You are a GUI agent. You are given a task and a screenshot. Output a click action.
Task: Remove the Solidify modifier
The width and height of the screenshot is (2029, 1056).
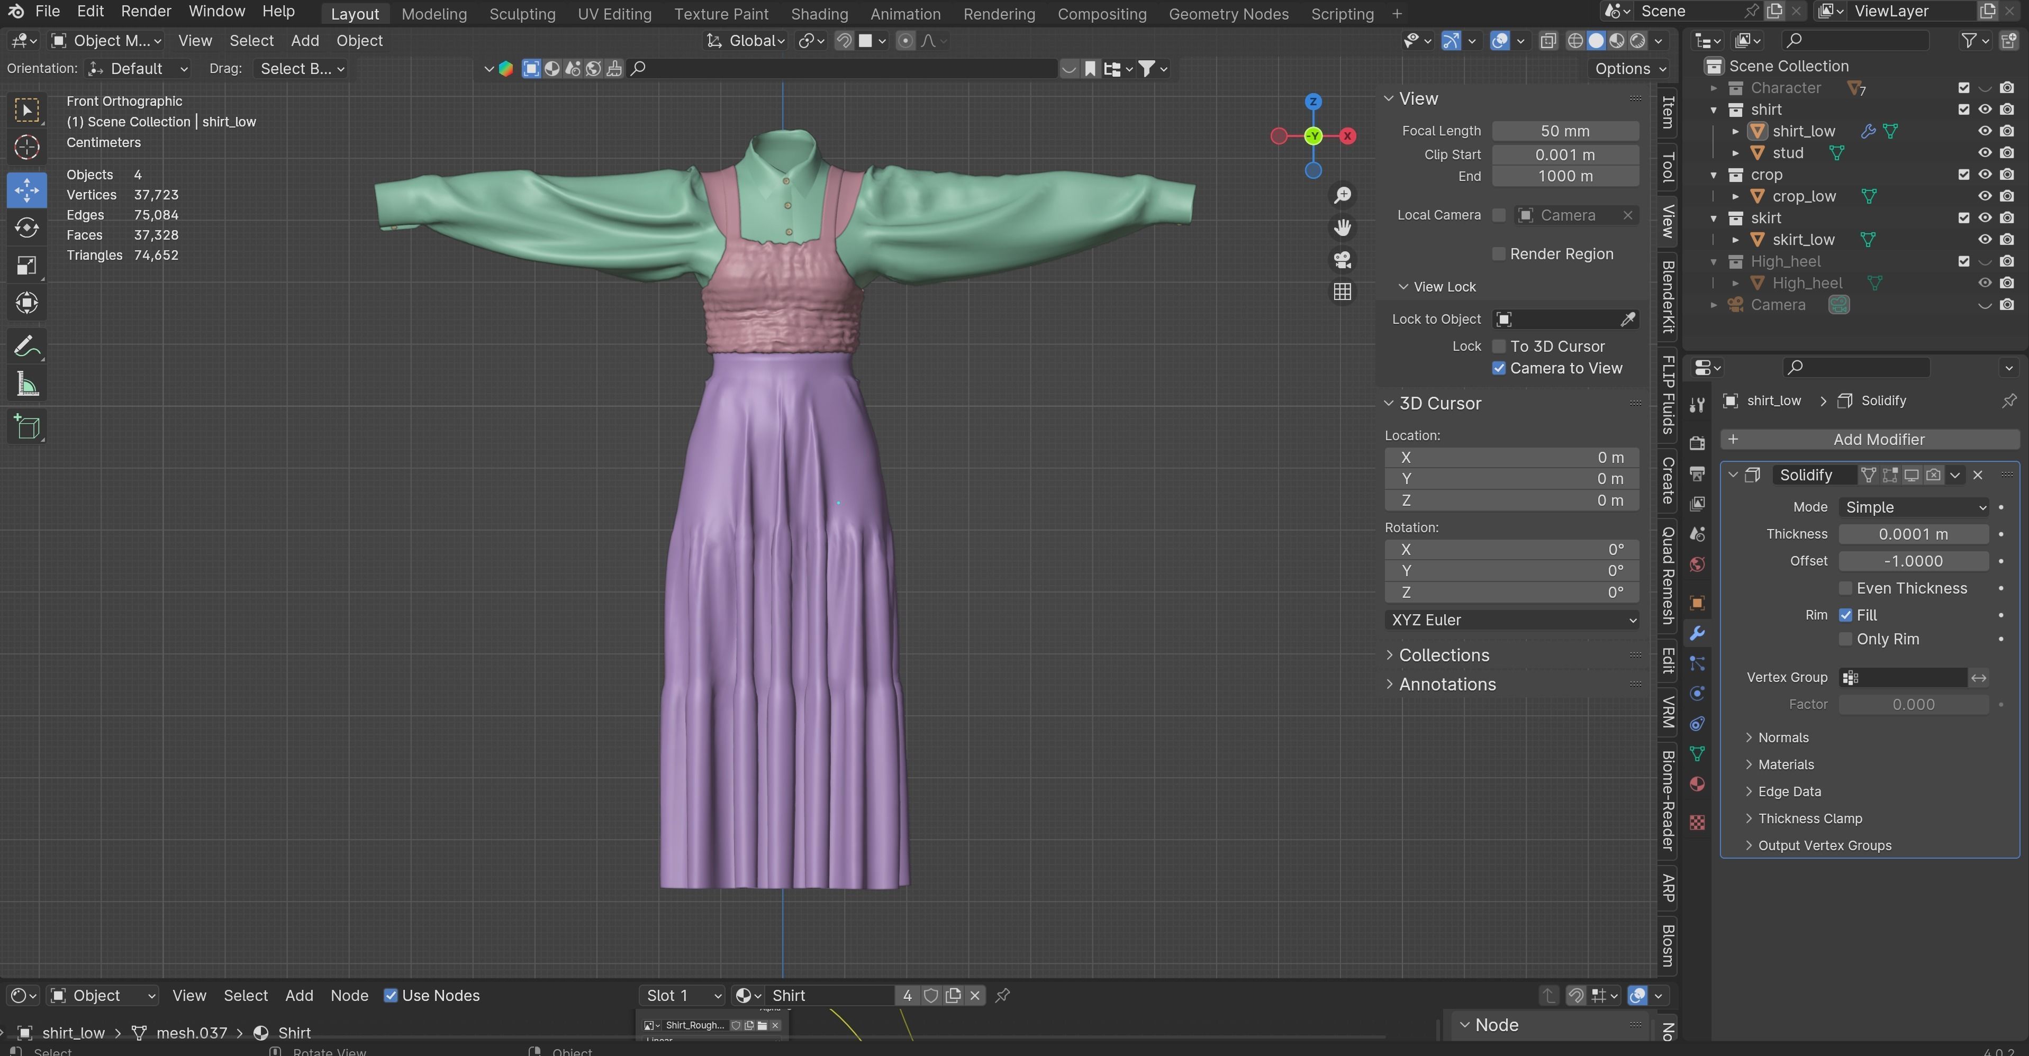[x=1978, y=475]
